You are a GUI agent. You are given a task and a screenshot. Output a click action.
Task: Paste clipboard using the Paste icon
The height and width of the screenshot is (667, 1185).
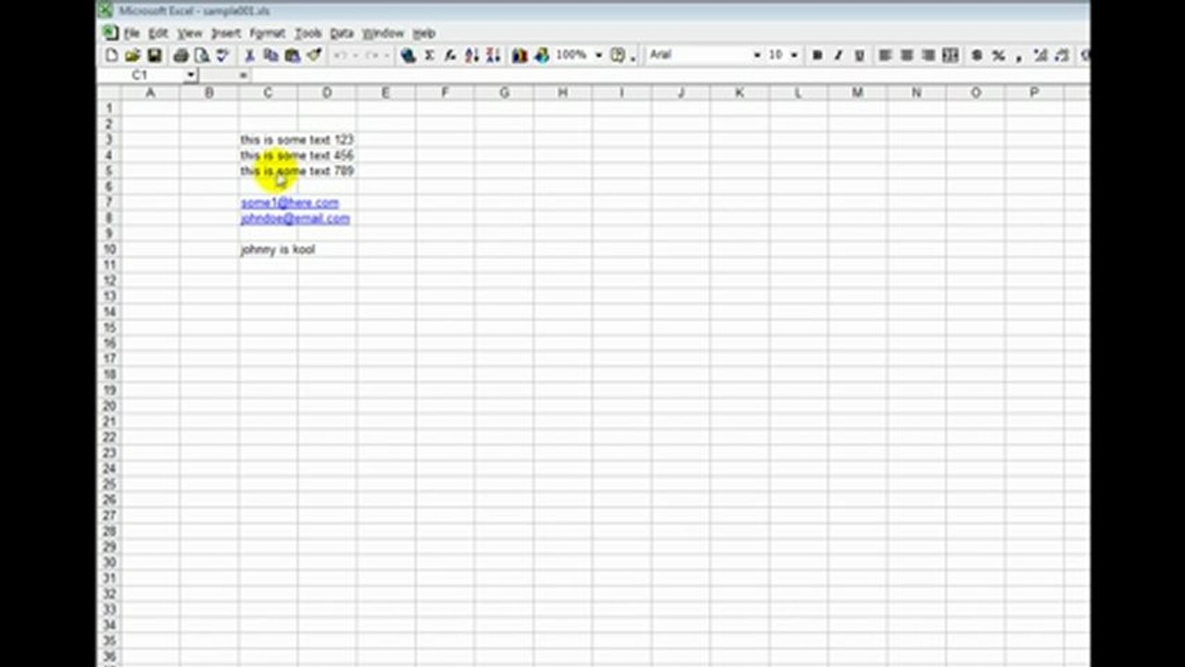pyautogui.click(x=292, y=56)
